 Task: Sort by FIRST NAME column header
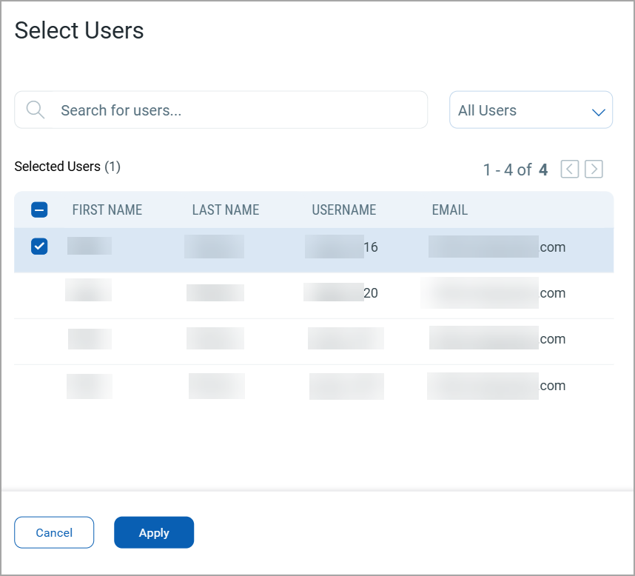point(107,210)
